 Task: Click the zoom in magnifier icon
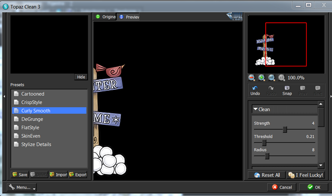[x=261, y=78]
